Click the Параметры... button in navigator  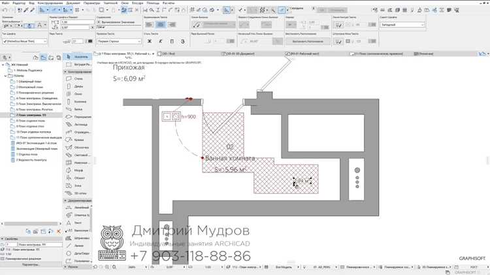(31, 265)
